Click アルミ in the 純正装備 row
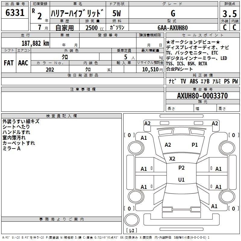241x241 pixels. point(217,81)
